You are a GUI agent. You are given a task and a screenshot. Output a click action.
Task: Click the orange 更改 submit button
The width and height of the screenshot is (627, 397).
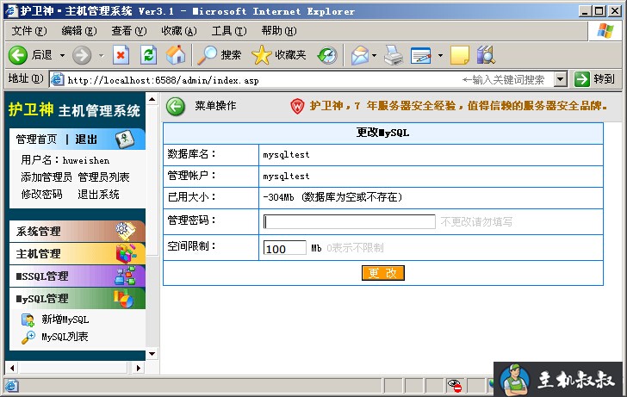point(383,273)
